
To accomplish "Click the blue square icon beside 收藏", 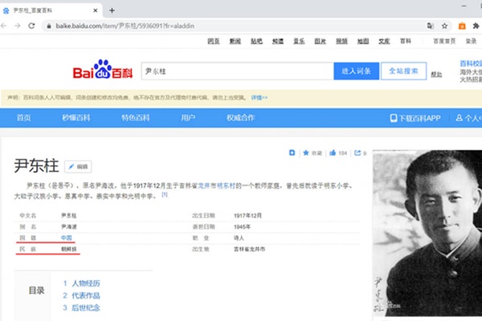I will tap(292, 152).
